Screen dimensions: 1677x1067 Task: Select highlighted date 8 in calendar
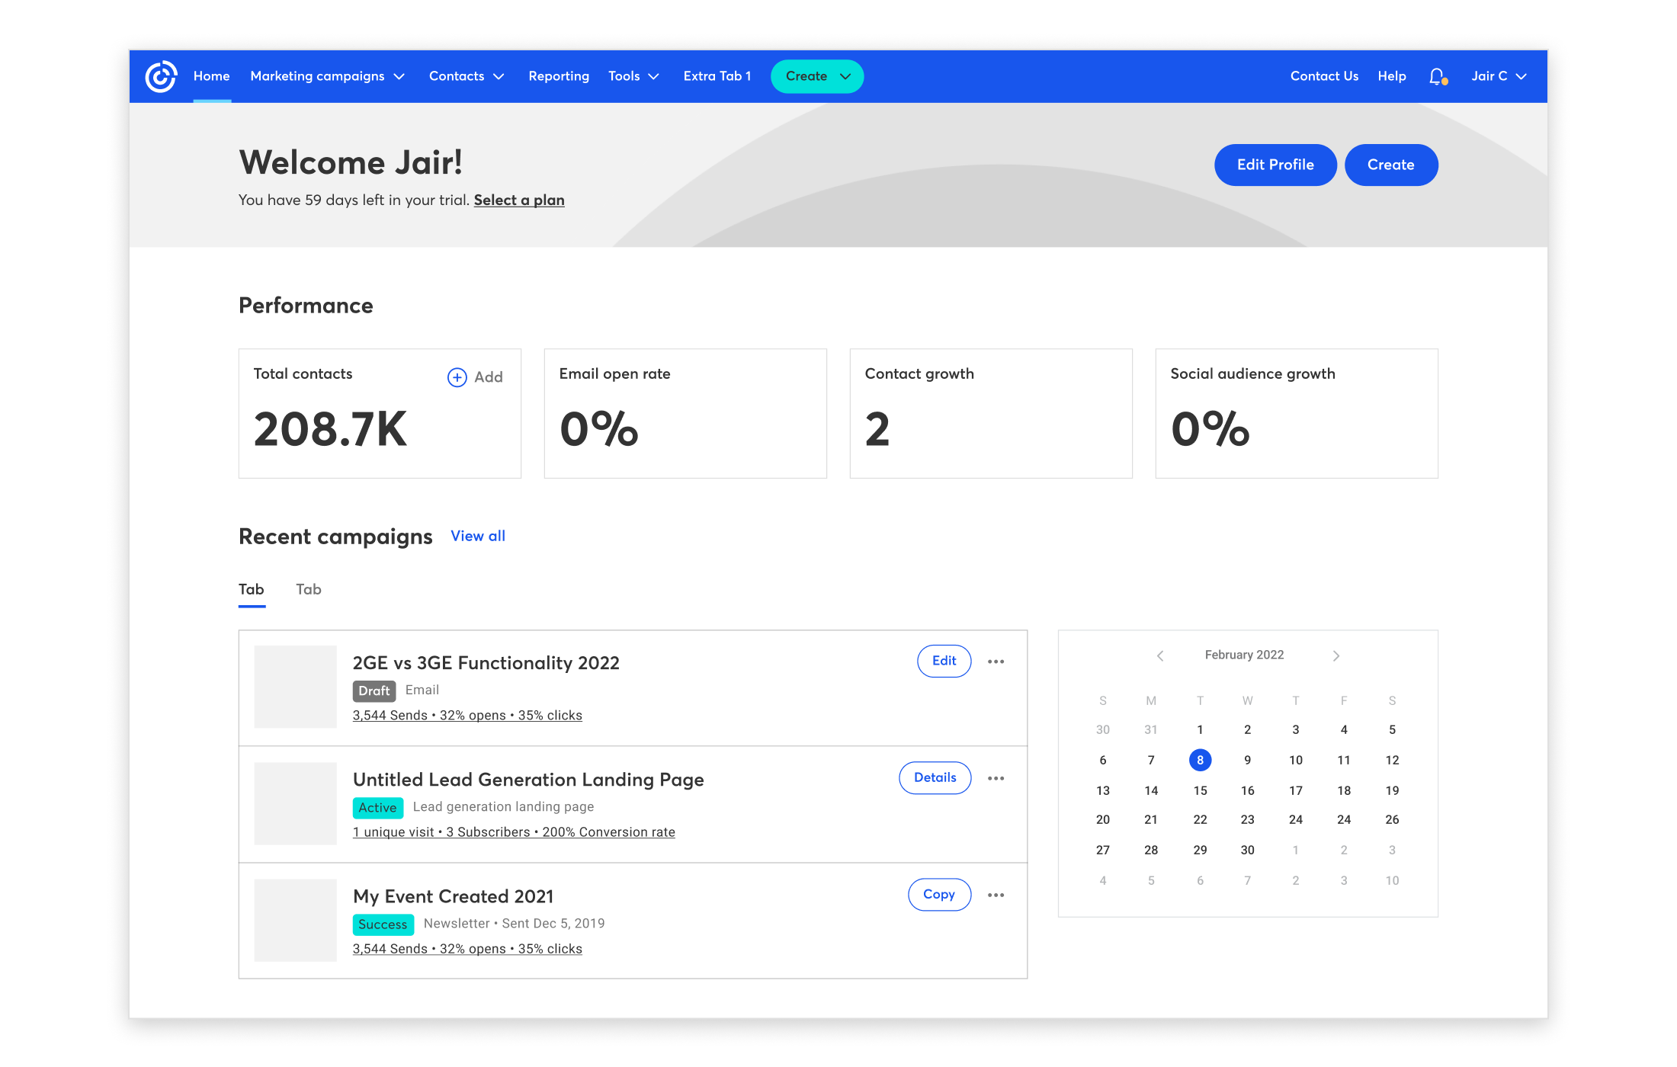(x=1200, y=760)
